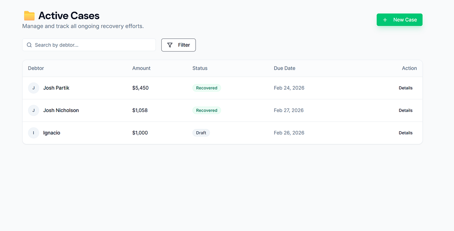Click the plus icon on the New Case button
The image size is (454, 231).
pyautogui.click(x=385, y=20)
